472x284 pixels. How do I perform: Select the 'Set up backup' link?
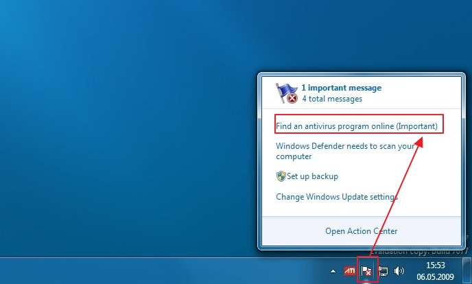[x=312, y=176]
